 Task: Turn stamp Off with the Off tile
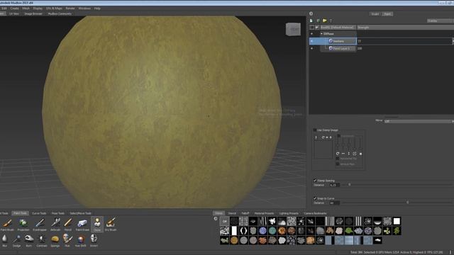pos(224,222)
